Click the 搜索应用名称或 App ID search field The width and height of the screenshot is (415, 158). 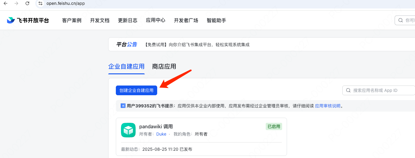pyautogui.click(x=379, y=90)
